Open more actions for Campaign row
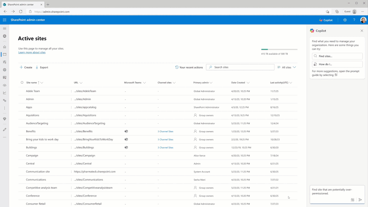 [71, 155]
